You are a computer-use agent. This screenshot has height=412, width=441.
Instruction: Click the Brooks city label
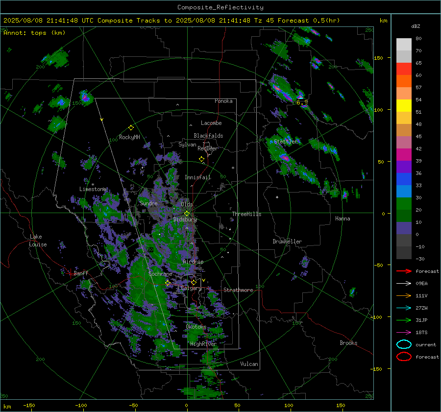[348, 343]
